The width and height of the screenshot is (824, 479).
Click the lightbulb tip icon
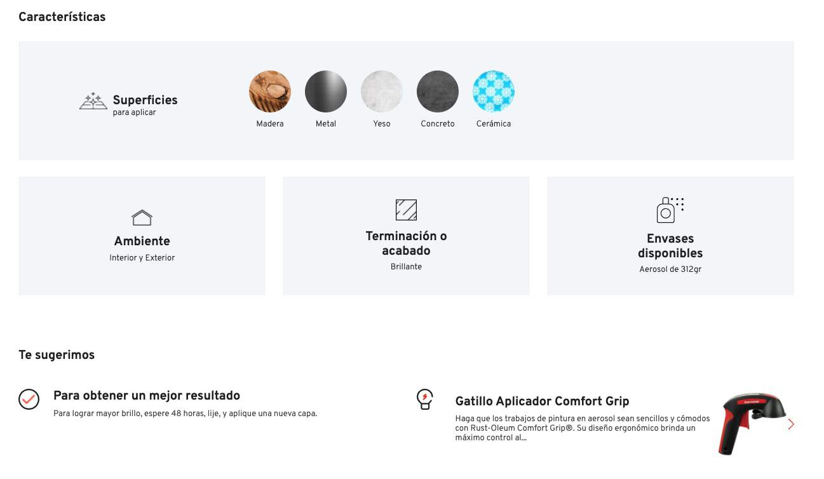[x=424, y=400]
